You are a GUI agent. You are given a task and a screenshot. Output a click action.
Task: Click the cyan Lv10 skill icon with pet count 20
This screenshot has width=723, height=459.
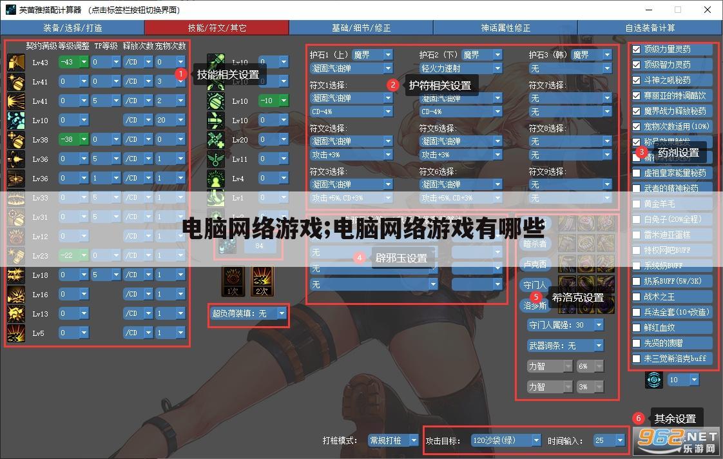tap(15, 121)
